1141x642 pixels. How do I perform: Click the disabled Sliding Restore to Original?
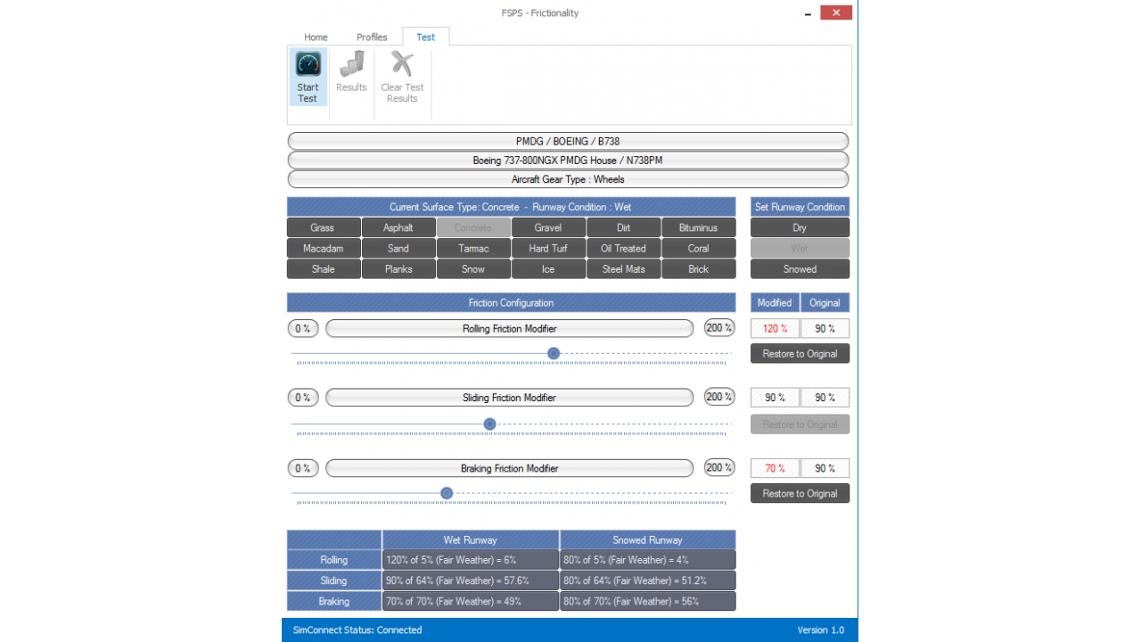[800, 424]
